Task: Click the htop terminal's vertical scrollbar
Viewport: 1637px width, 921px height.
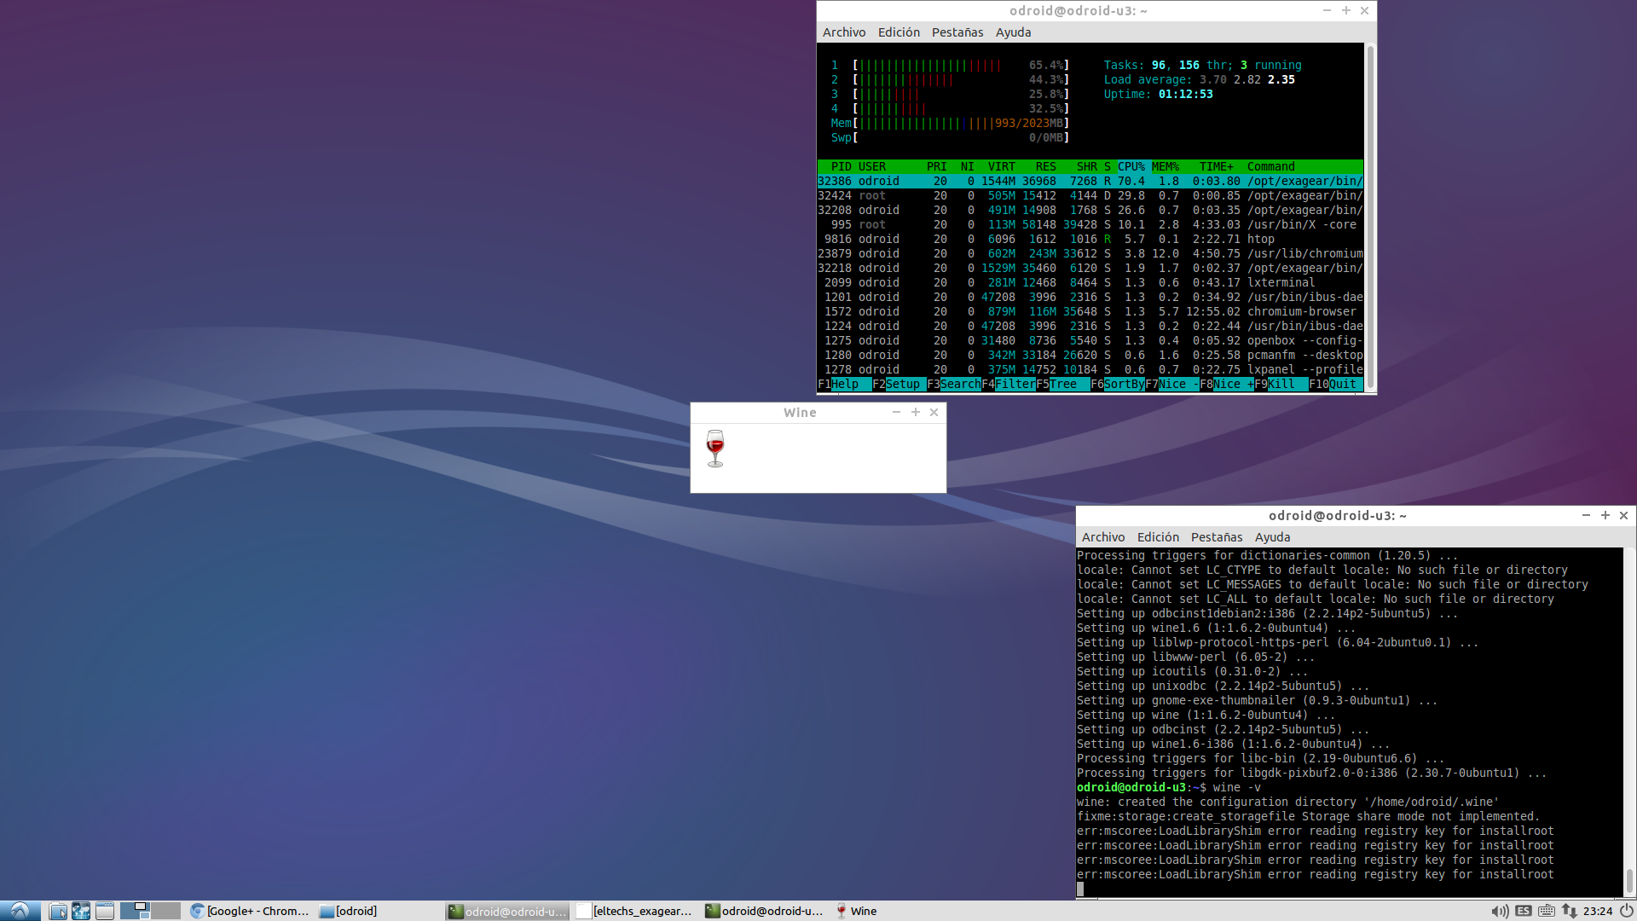Action: click(x=1370, y=217)
